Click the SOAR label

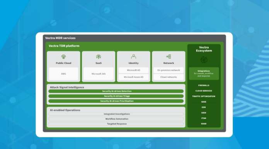tap(204, 124)
